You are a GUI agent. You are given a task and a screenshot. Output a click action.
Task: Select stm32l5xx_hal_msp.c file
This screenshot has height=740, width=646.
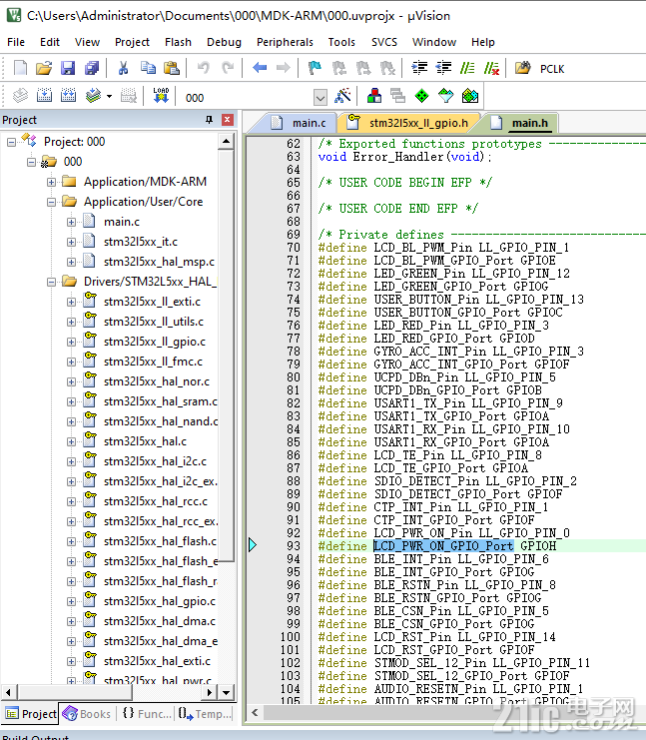click(x=159, y=262)
